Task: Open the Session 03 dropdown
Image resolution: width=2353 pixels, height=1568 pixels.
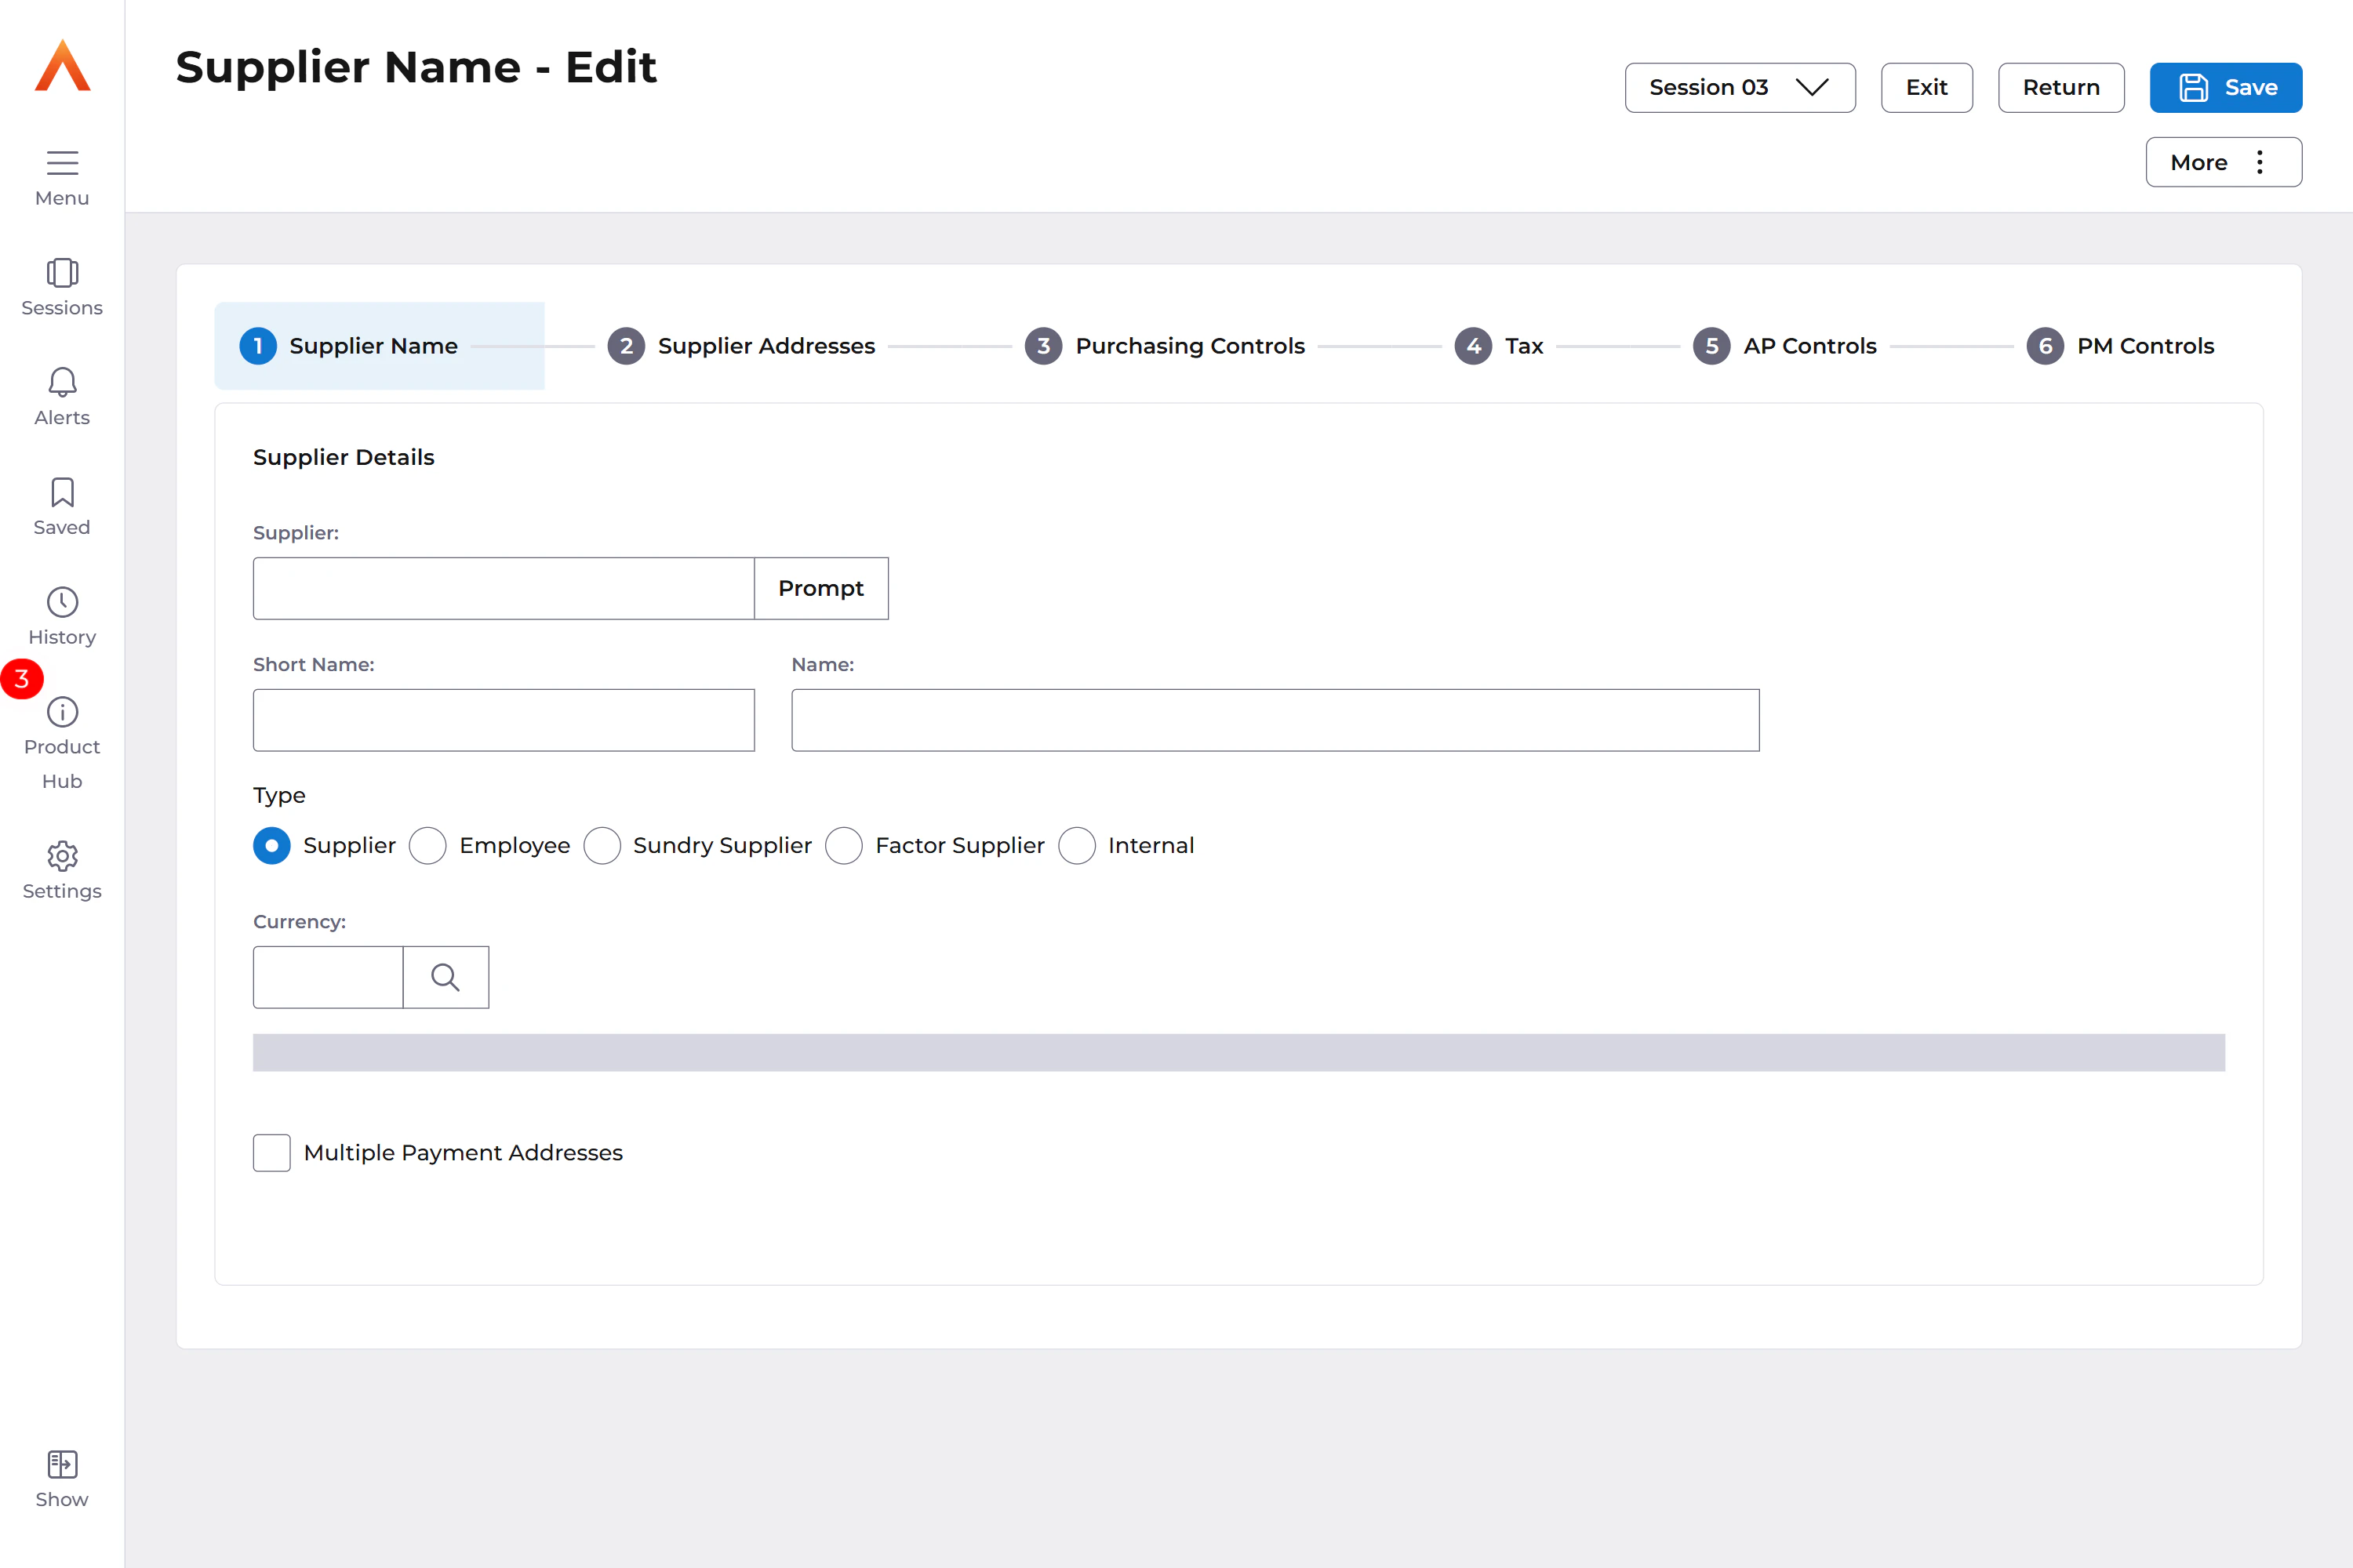Action: (x=1740, y=87)
